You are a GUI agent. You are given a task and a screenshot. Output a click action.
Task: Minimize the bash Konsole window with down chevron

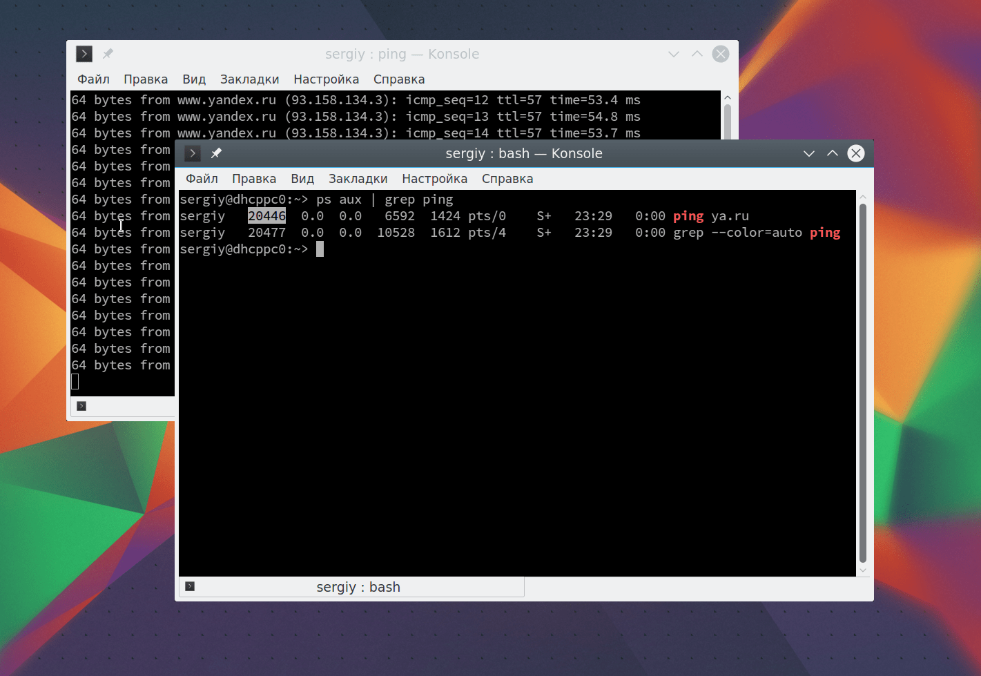[x=809, y=153]
